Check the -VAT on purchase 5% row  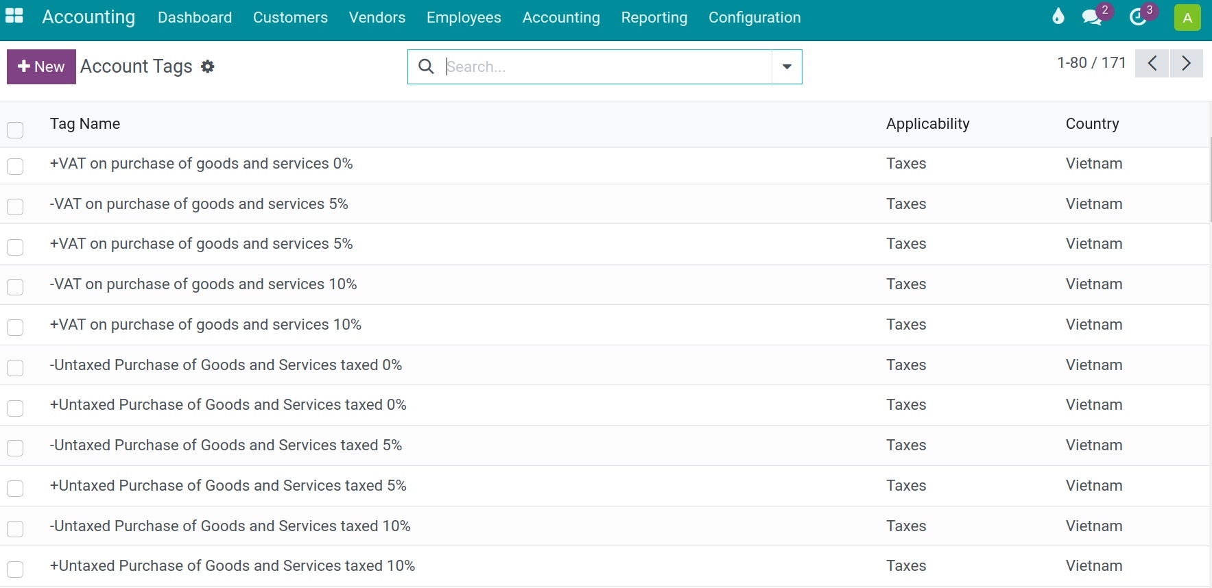tap(15, 207)
